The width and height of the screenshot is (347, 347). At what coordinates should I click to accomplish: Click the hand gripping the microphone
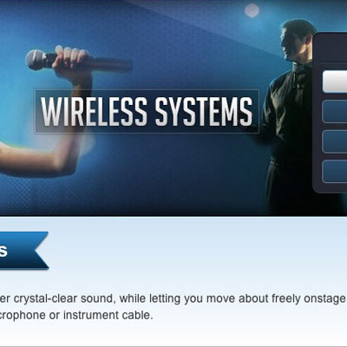tap(71, 61)
